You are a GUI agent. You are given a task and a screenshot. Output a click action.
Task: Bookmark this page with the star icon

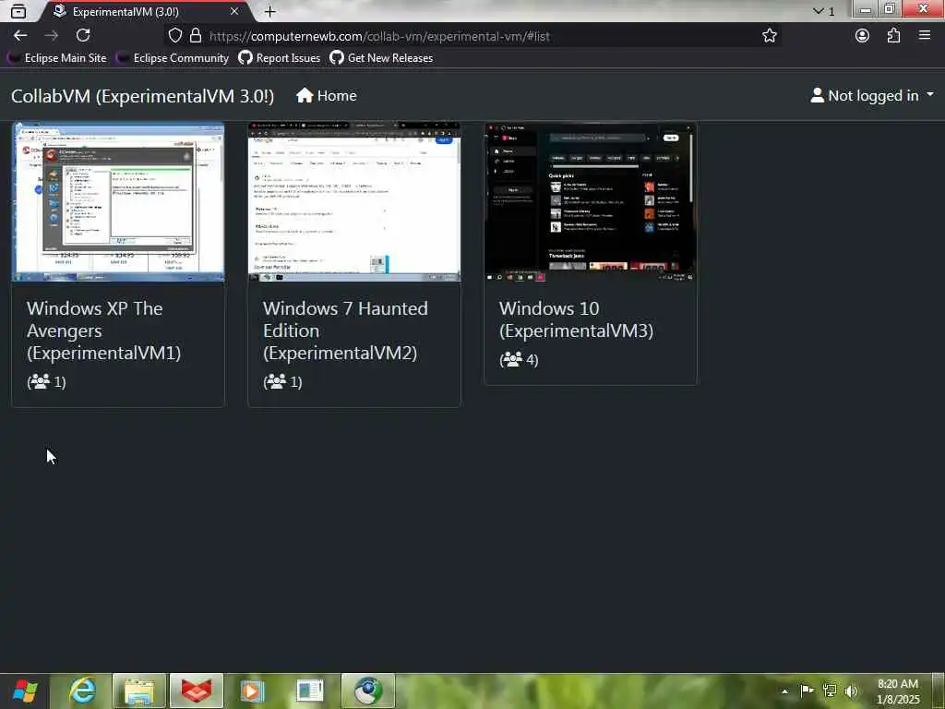coord(769,36)
